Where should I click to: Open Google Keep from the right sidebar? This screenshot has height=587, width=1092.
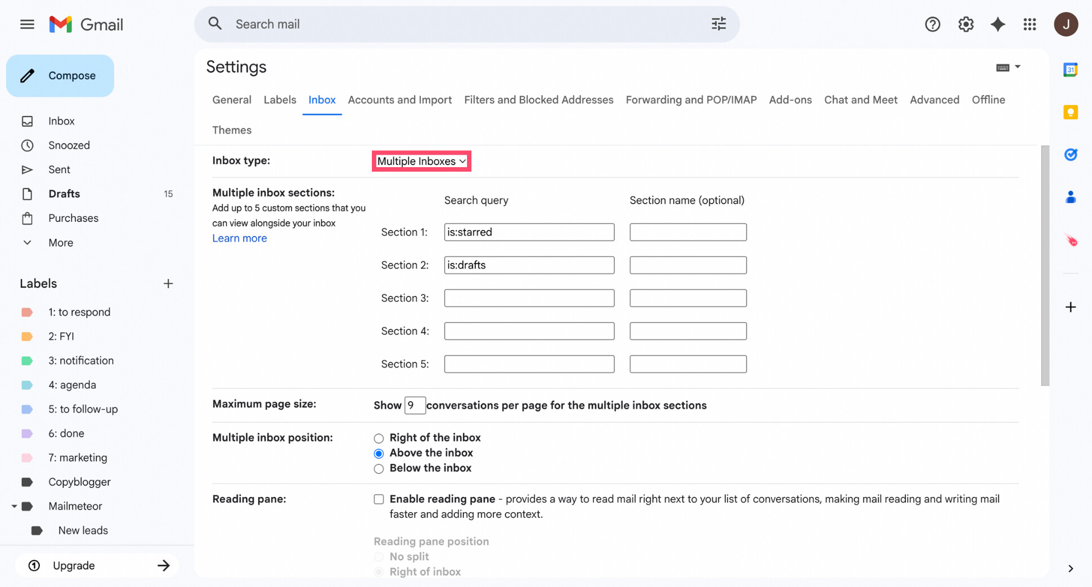click(x=1071, y=112)
